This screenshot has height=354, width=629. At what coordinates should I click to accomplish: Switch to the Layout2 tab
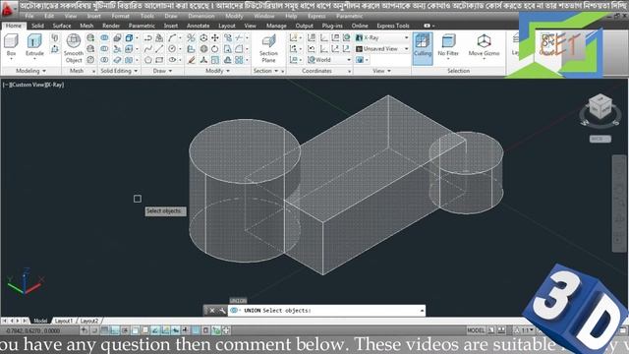click(x=89, y=321)
